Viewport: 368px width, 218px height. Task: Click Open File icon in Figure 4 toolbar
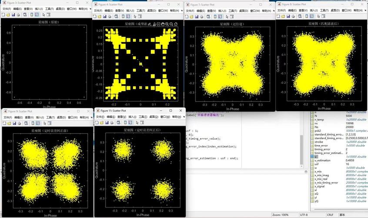(100, 16)
